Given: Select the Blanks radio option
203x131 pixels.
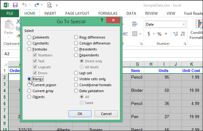Looking at the screenshot, I should [29, 79].
